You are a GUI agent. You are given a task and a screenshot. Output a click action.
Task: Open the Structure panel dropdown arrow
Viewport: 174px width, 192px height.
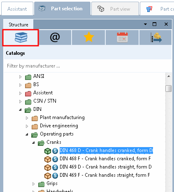pos(145,24)
